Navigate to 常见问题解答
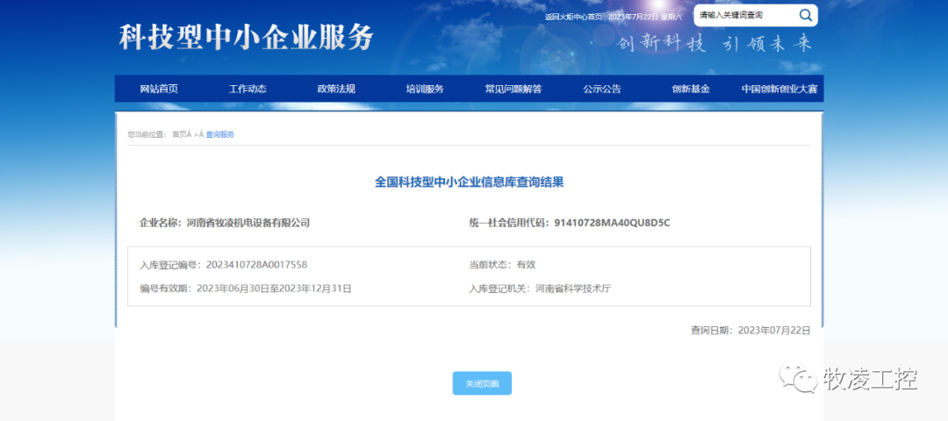 pos(513,89)
